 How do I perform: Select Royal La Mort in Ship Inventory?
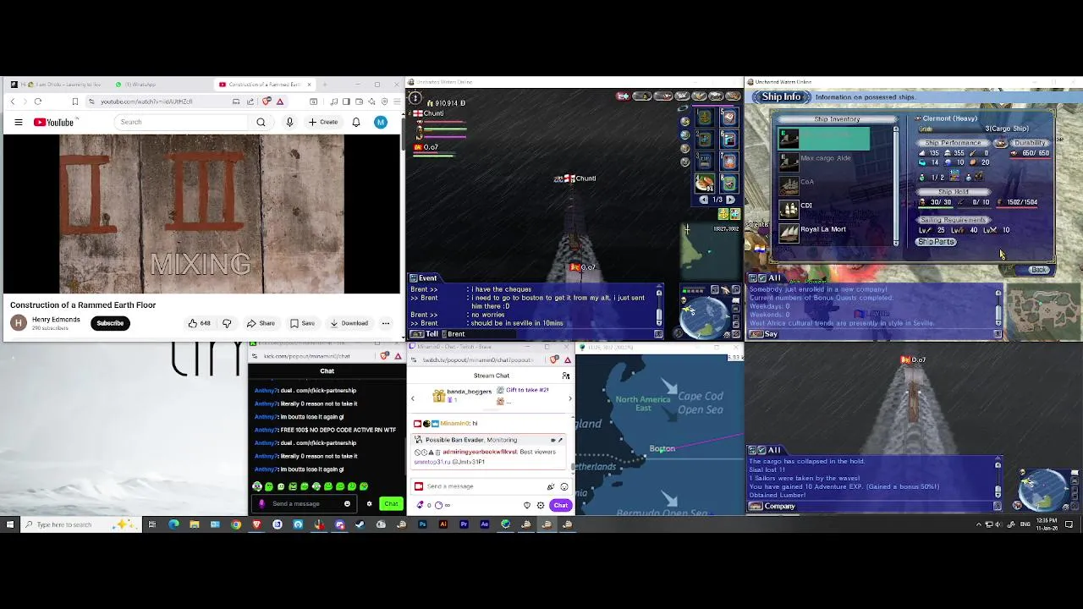pos(823,229)
